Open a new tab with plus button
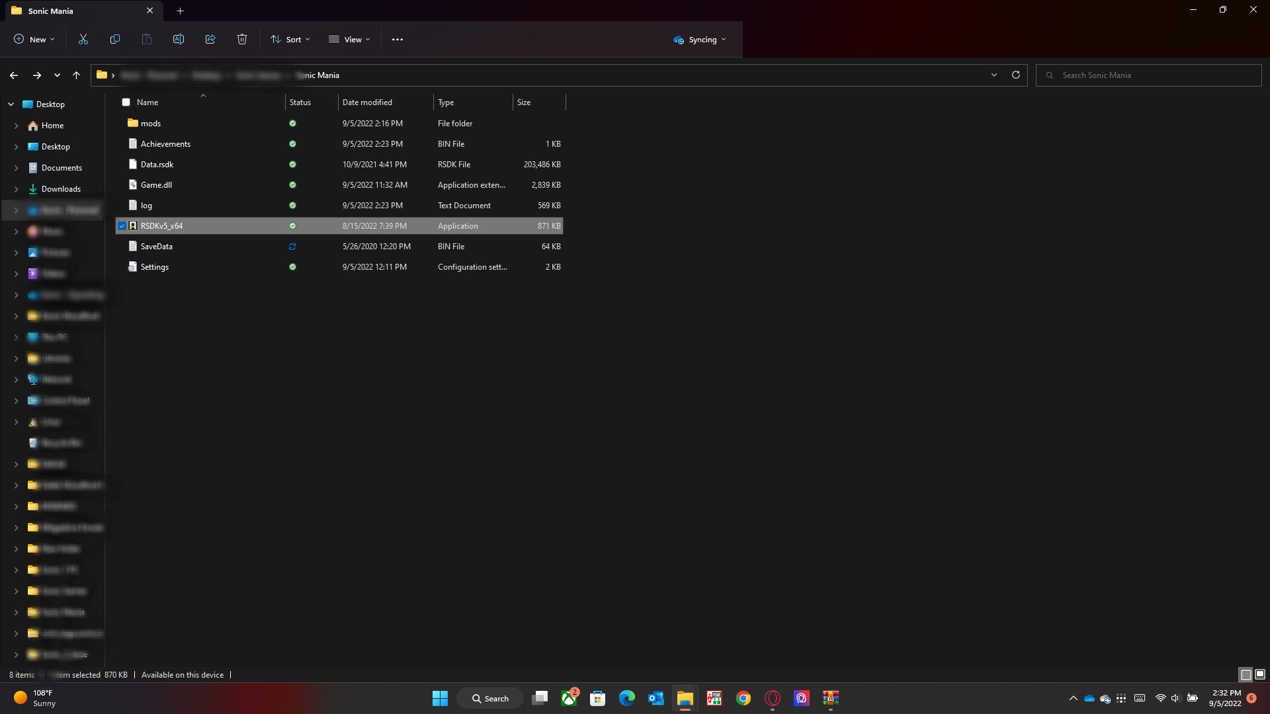1270x714 pixels. [x=180, y=11]
